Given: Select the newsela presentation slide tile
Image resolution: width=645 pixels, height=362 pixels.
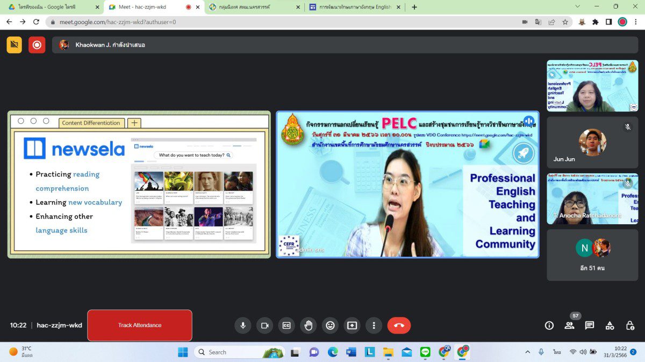Looking at the screenshot, I should tap(139, 184).
